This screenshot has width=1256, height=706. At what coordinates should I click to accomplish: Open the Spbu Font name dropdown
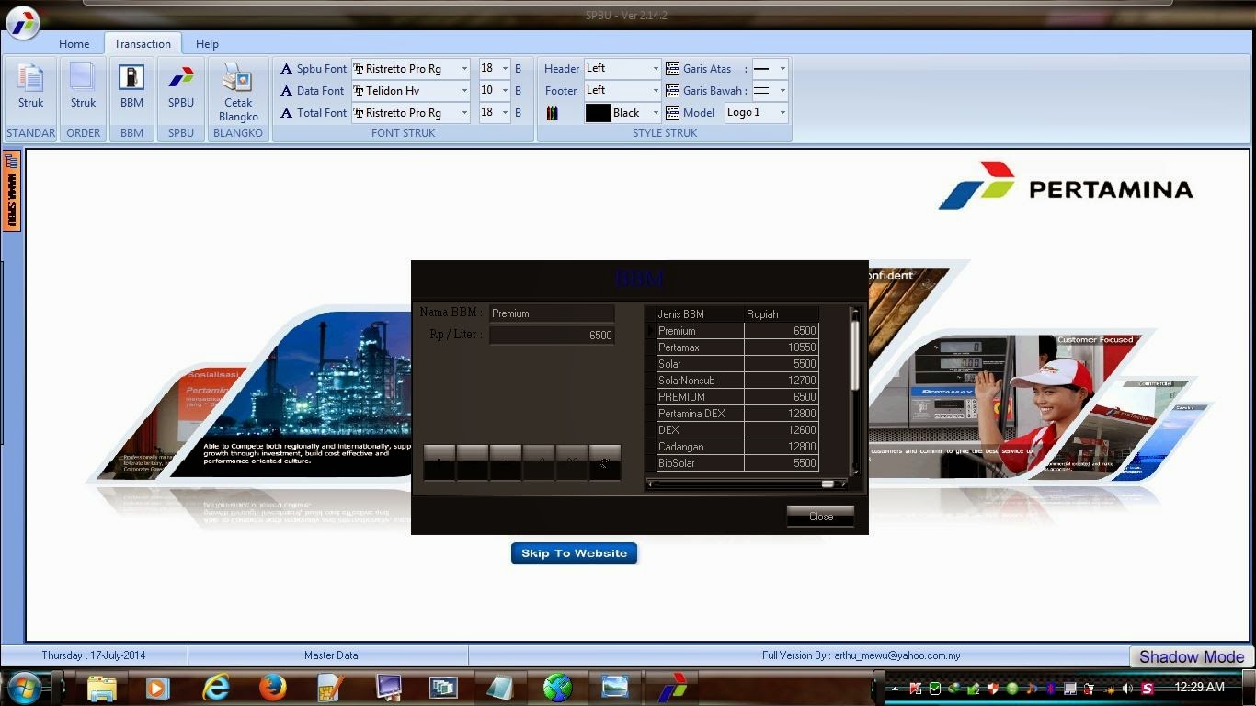click(x=464, y=69)
